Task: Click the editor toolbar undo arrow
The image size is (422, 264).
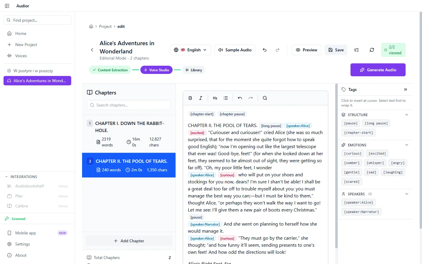Action: tap(240, 98)
